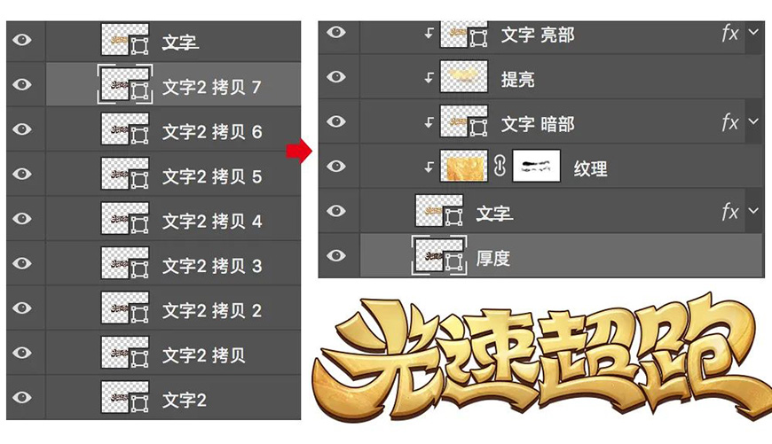Click thumbnail of 文字2 拷贝 6 layer
The height and width of the screenshot is (444, 772).
(x=125, y=129)
